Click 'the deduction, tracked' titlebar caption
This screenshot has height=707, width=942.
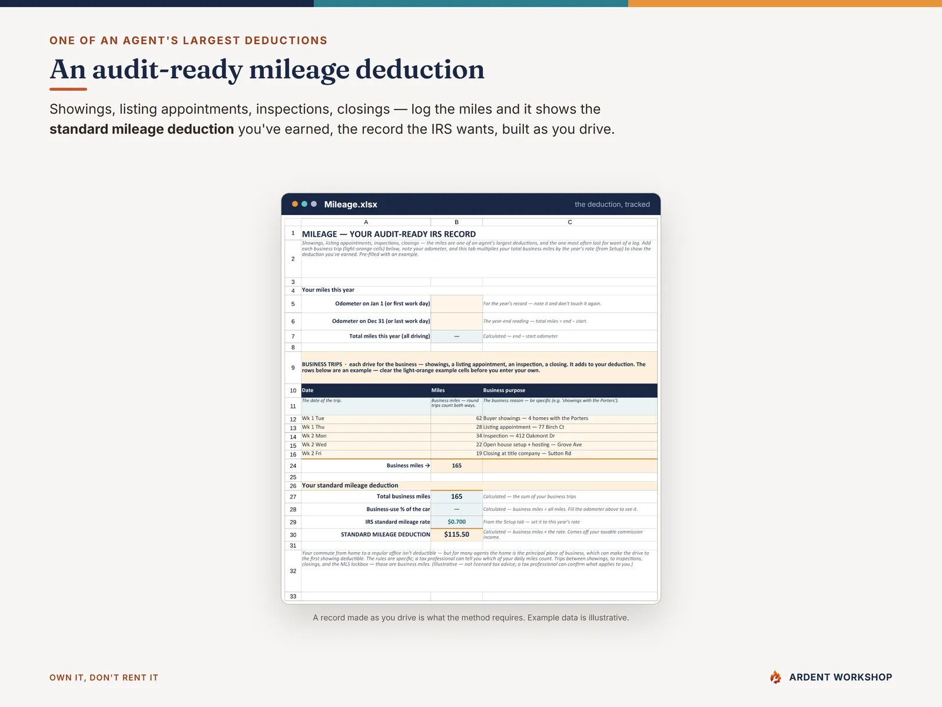click(612, 204)
